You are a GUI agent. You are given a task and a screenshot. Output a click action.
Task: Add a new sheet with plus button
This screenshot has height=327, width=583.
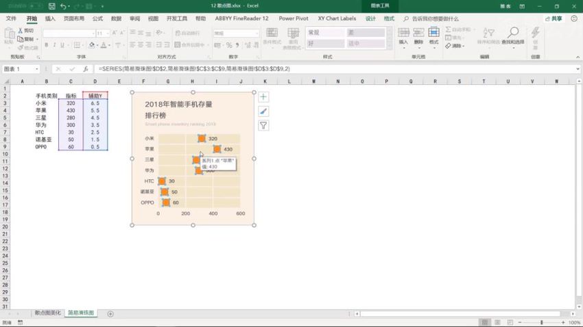[x=110, y=313]
